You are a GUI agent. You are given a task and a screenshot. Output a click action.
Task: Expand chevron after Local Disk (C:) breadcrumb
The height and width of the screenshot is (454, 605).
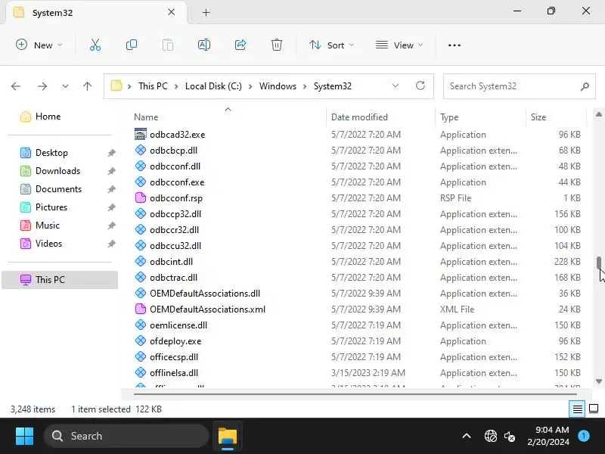(250, 86)
